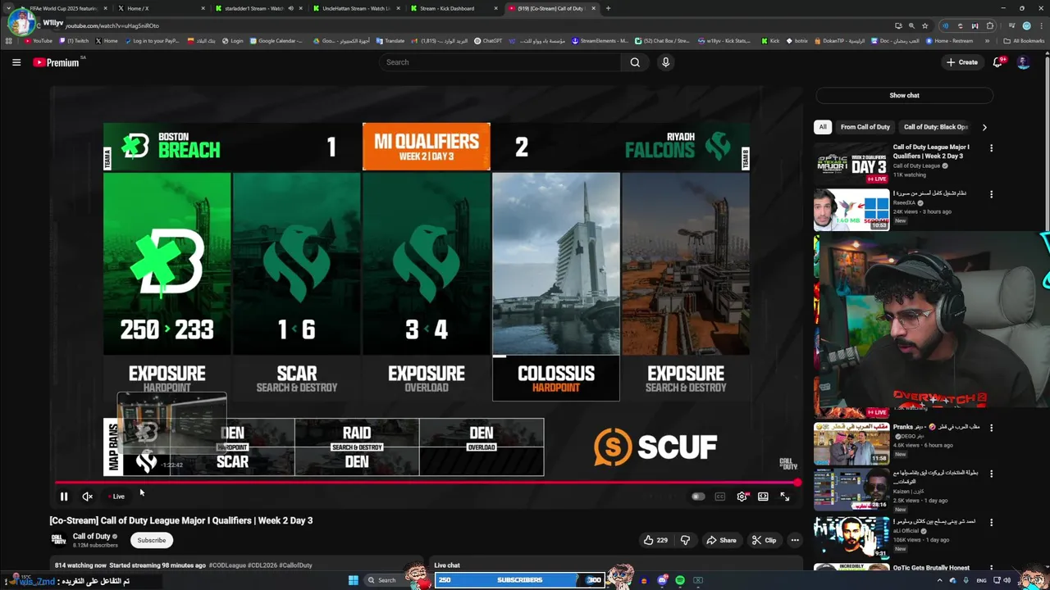This screenshot has height=590, width=1050.
Task: Click the Create button in the header
Action: (x=962, y=62)
